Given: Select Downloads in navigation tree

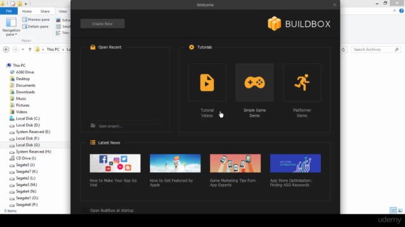Looking at the screenshot, I should pyautogui.click(x=25, y=92).
